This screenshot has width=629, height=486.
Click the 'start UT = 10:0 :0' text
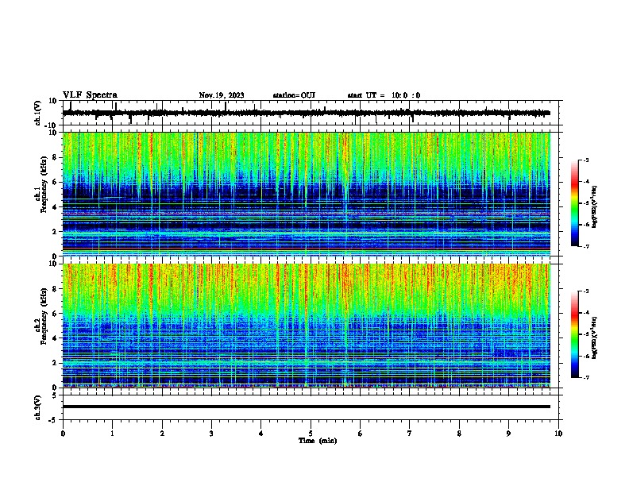point(384,95)
